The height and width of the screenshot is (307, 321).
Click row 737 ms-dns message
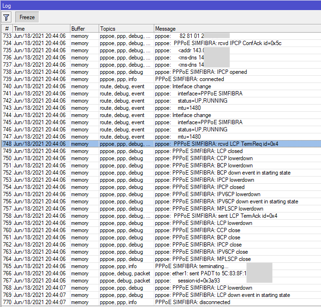(x=179, y=65)
